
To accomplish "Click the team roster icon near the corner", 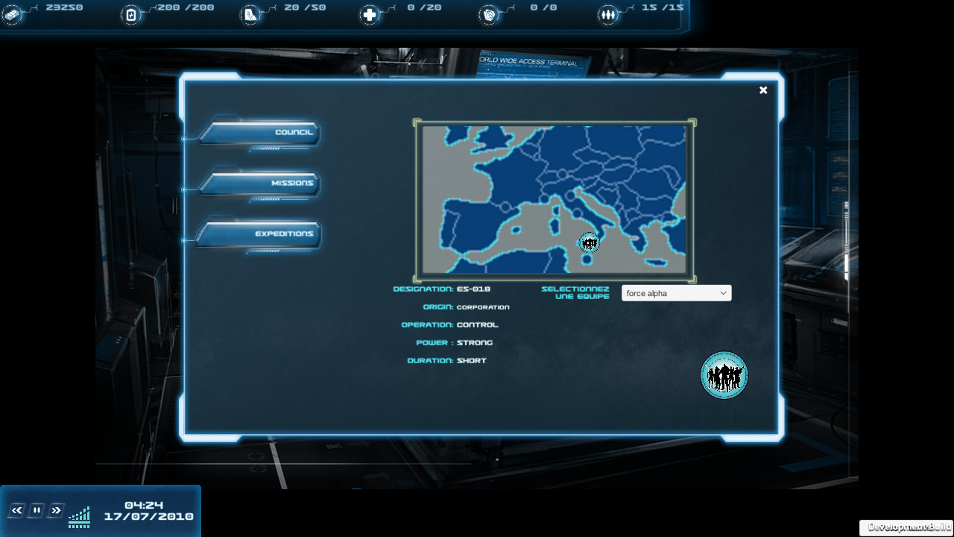I will (x=724, y=375).
